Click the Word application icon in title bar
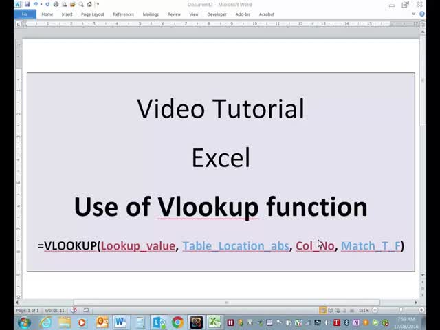This screenshot has width=440, height=330. (17, 4)
